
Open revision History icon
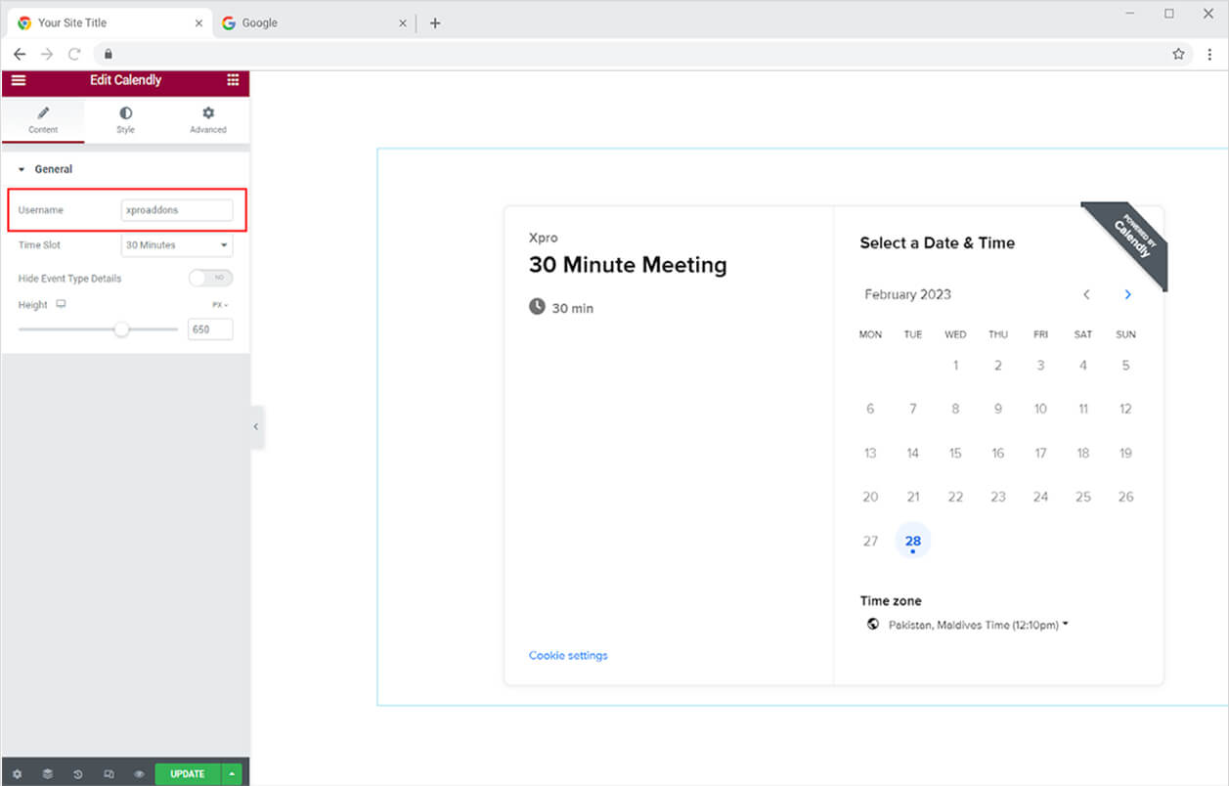[x=77, y=774]
